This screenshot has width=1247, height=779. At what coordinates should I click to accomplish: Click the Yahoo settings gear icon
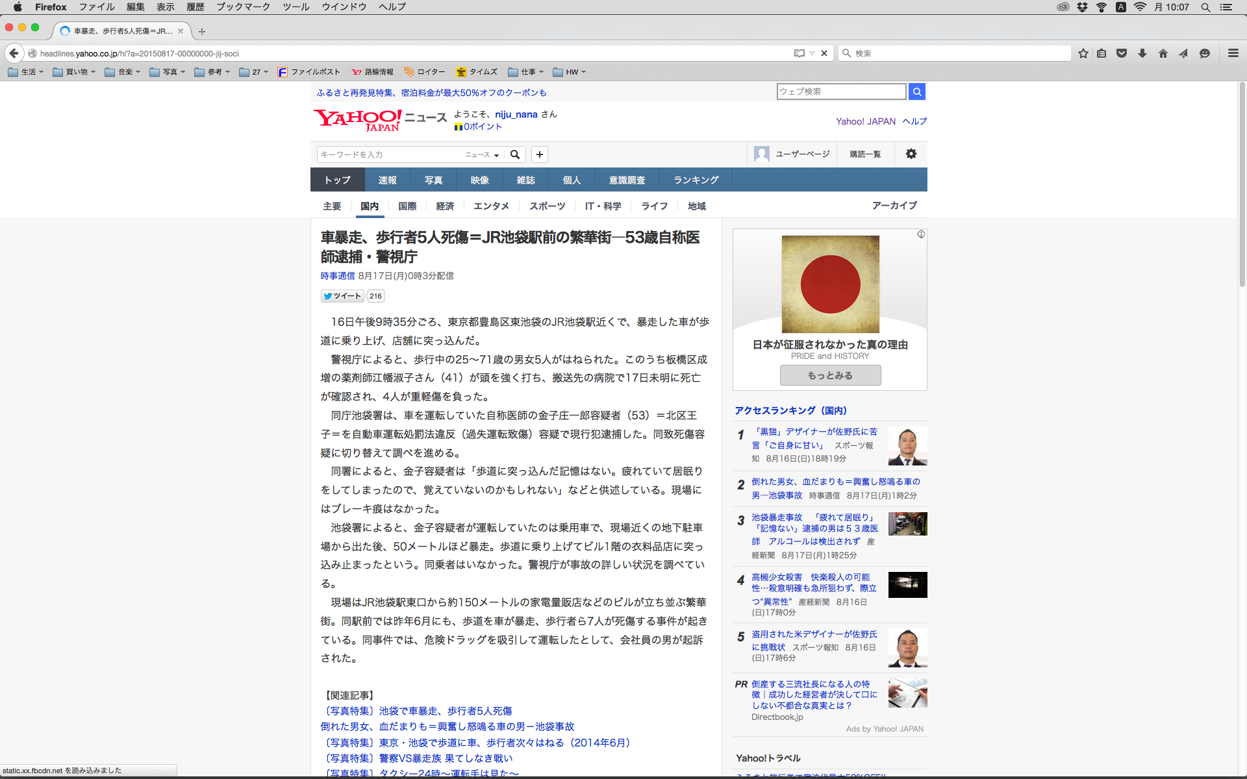(x=911, y=154)
